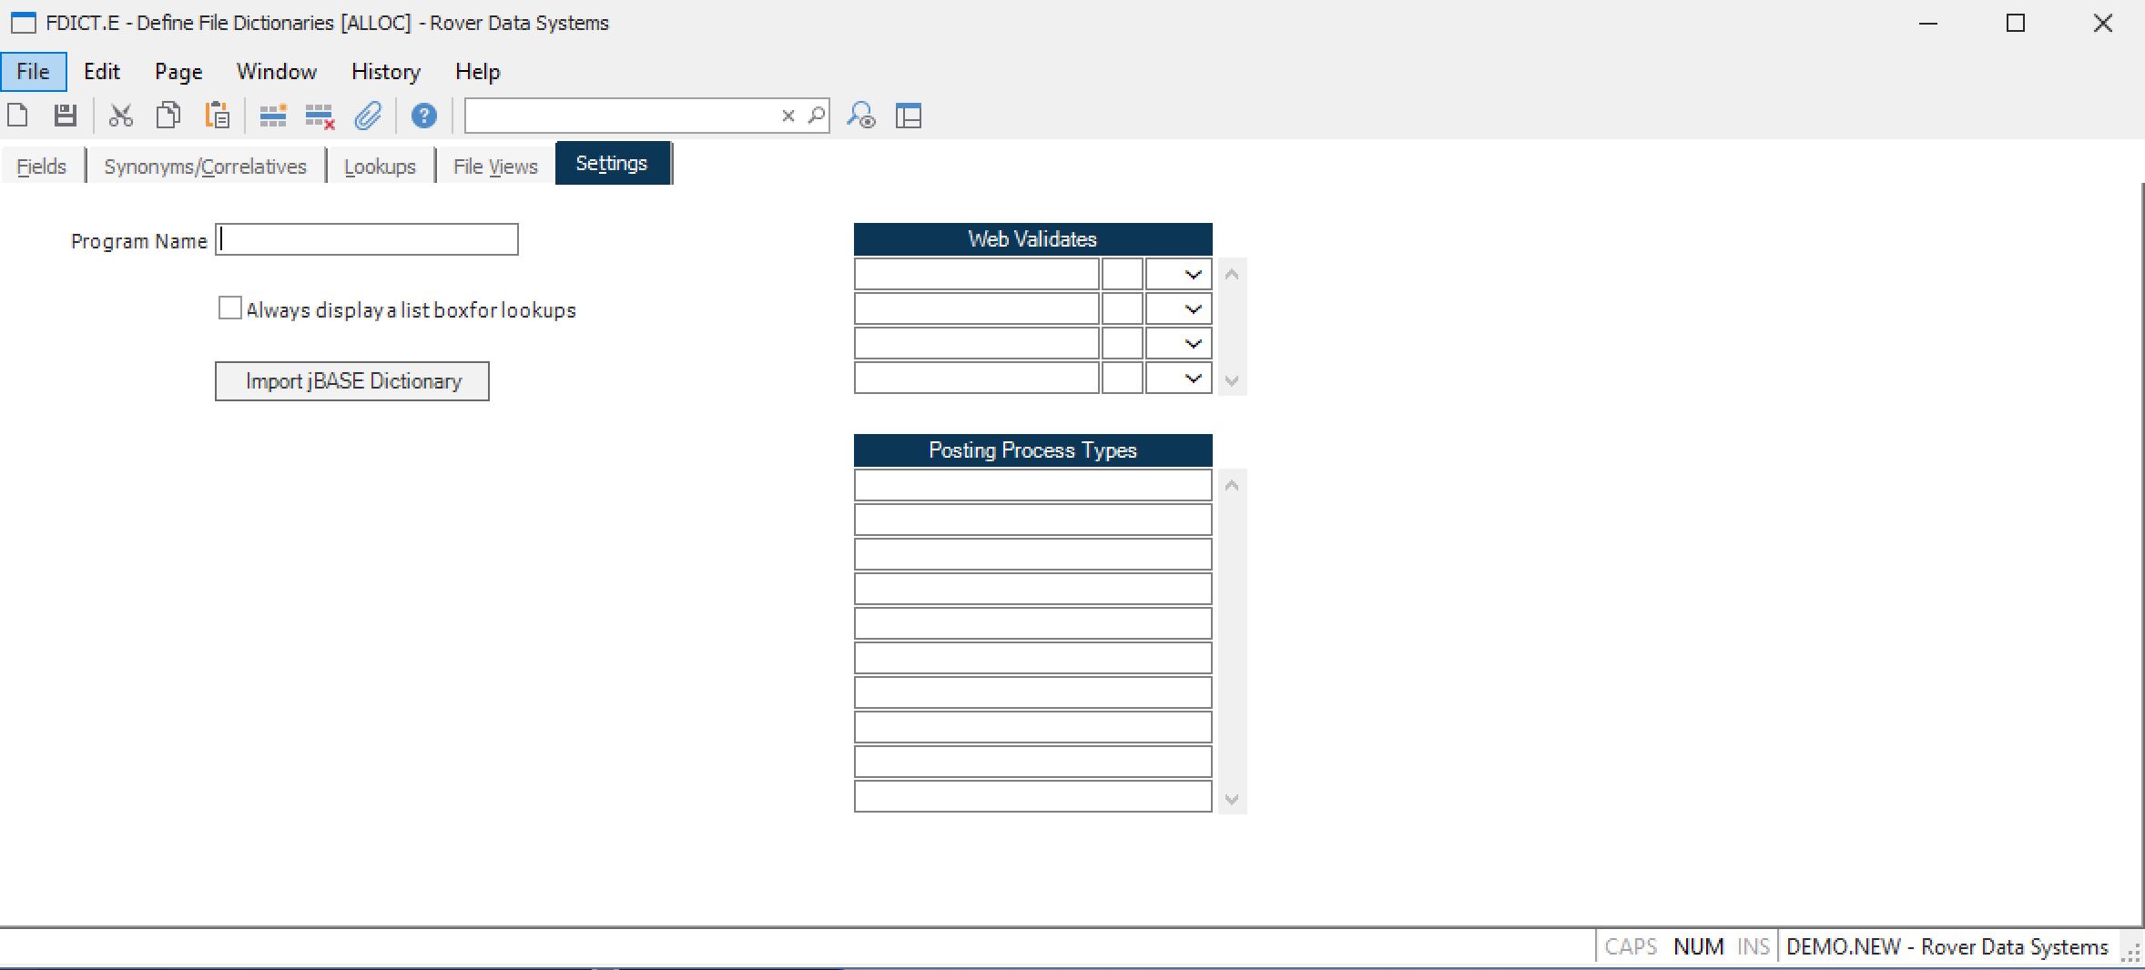Click the Import jBASE Dictionary button
Image resolution: width=2145 pixels, height=970 pixels.
352,381
